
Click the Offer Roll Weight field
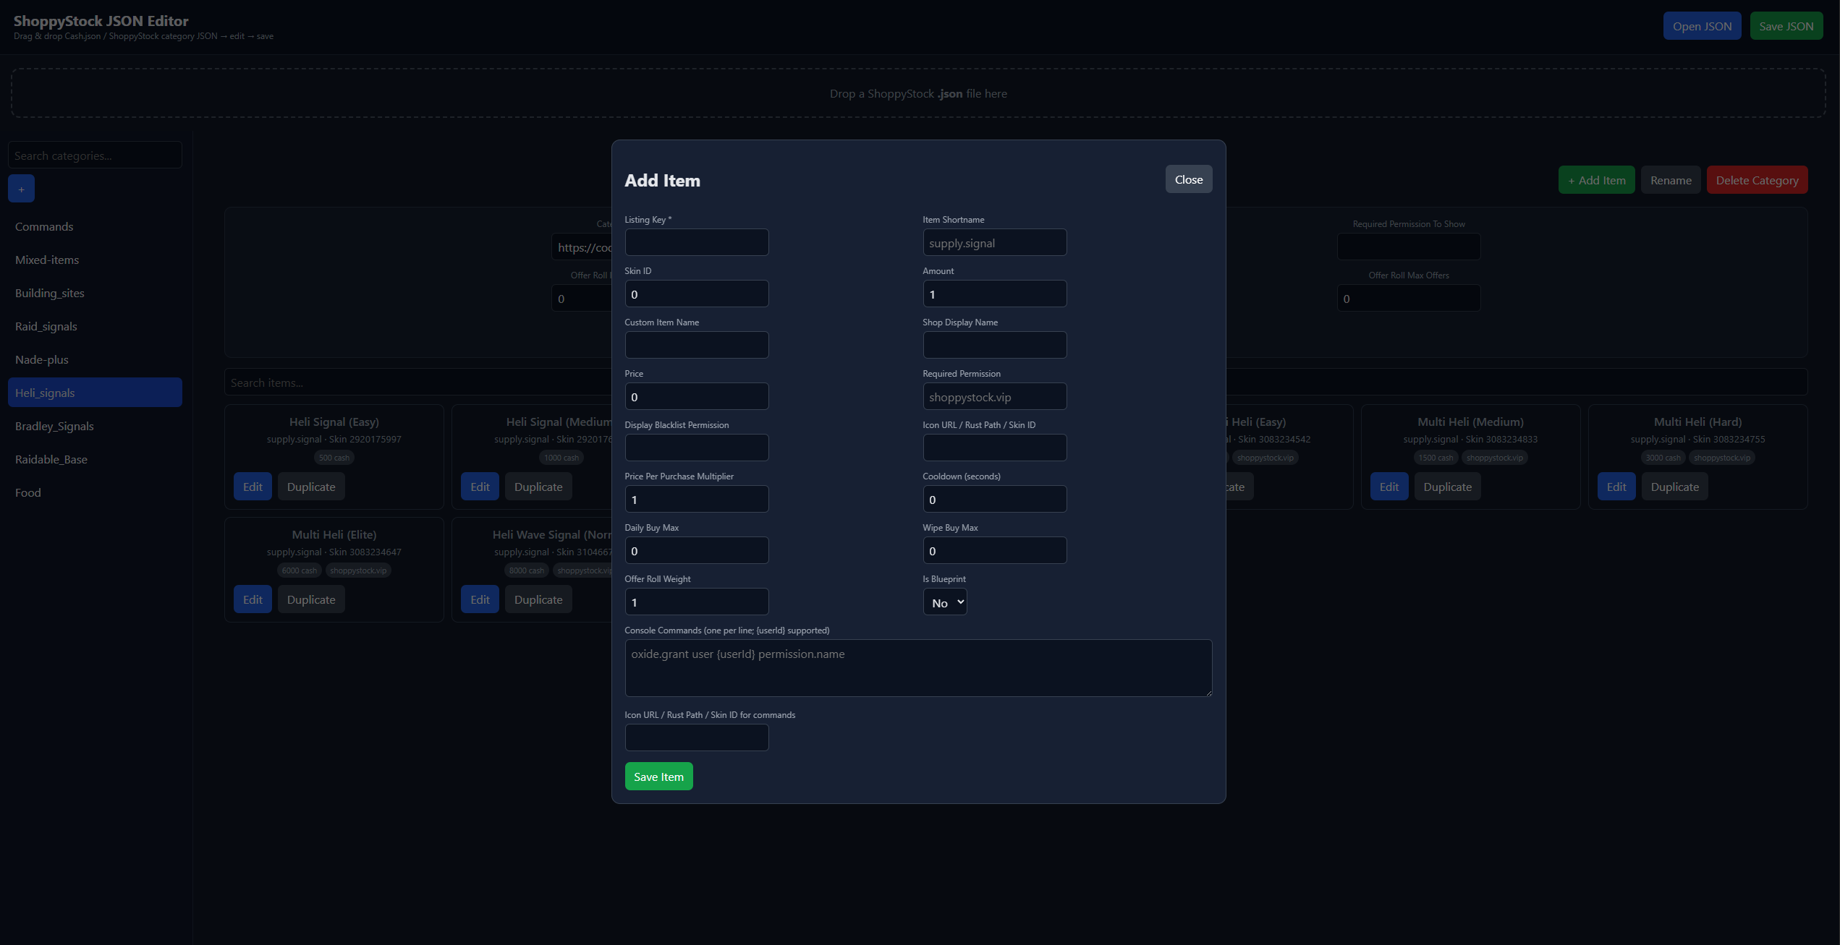[x=697, y=602]
